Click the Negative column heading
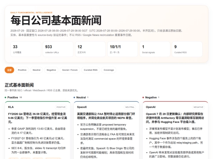The image size is (213, 159). coord(151,97)
